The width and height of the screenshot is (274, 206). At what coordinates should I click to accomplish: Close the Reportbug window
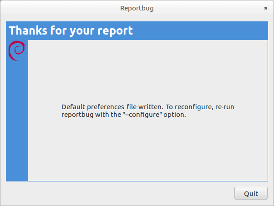click(265, 8)
